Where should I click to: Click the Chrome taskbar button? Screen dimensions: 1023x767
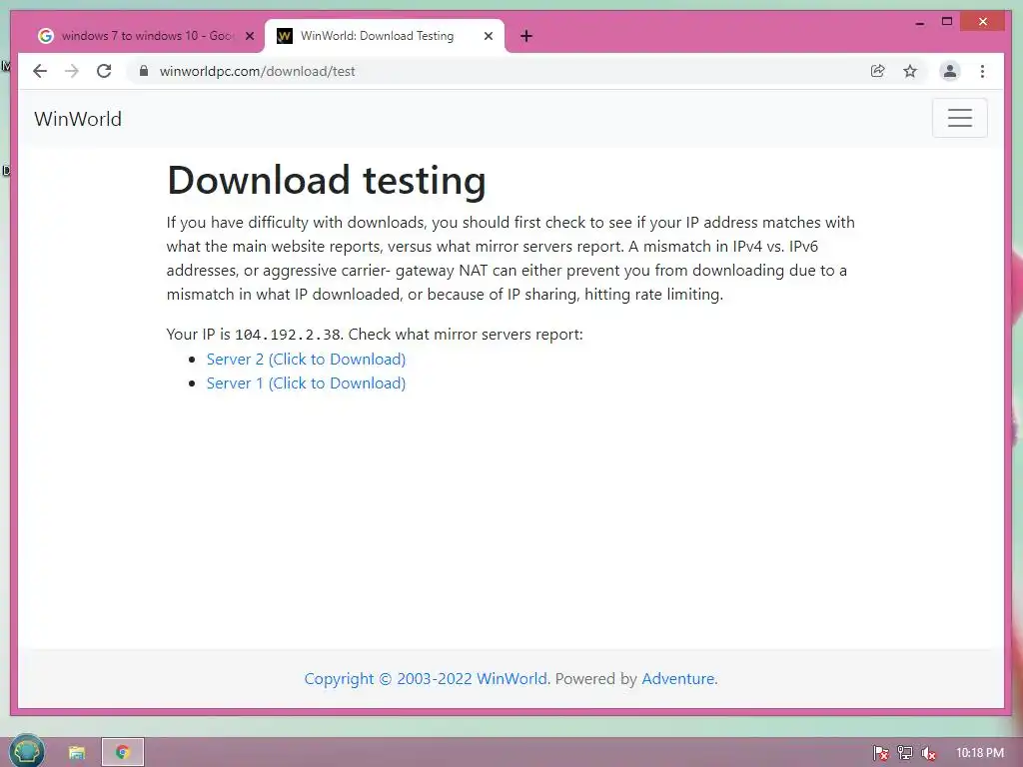123,752
